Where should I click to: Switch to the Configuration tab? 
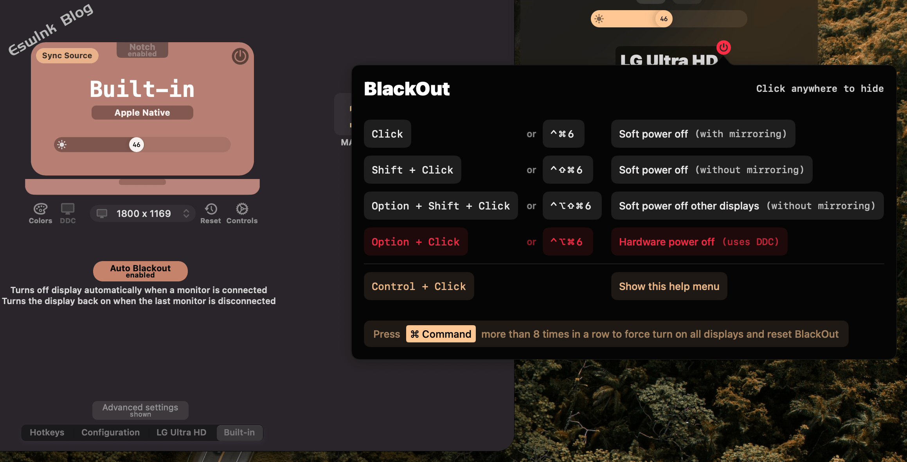point(110,432)
